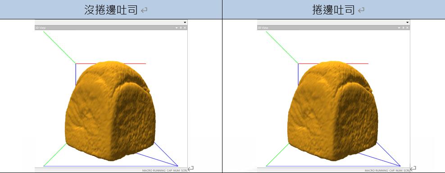Viewport: 445px width, 173px height.
Task: Pin the 3D View panel in the left view
Action: (x=181, y=27)
